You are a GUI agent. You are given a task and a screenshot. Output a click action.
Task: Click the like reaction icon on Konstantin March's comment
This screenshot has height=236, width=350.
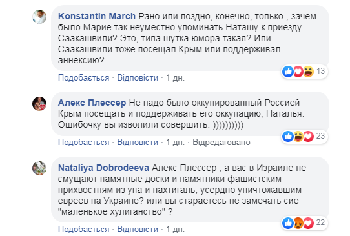coord(288,72)
